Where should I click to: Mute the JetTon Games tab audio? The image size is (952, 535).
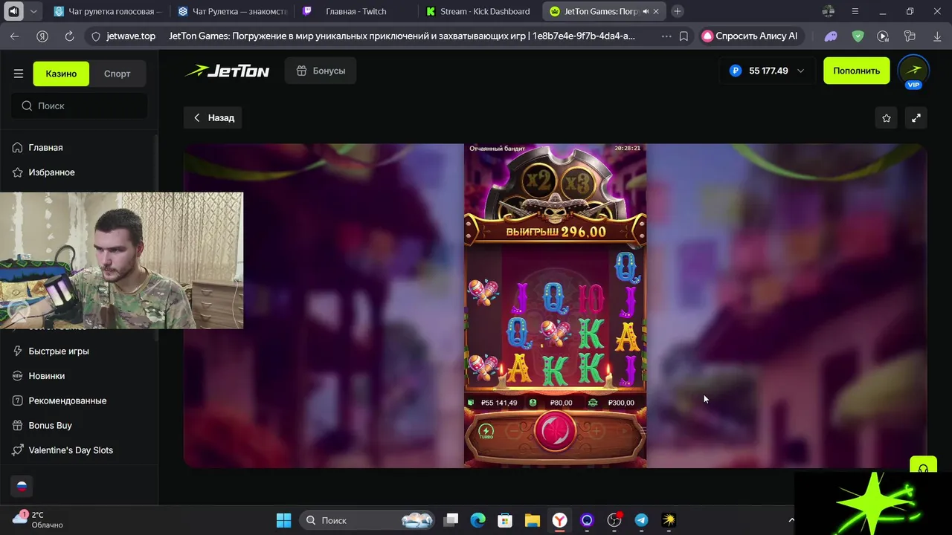click(646, 11)
